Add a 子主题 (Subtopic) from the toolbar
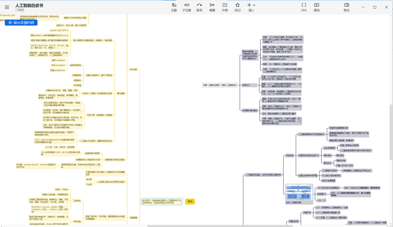The width and height of the screenshot is (393, 227). (187, 7)
